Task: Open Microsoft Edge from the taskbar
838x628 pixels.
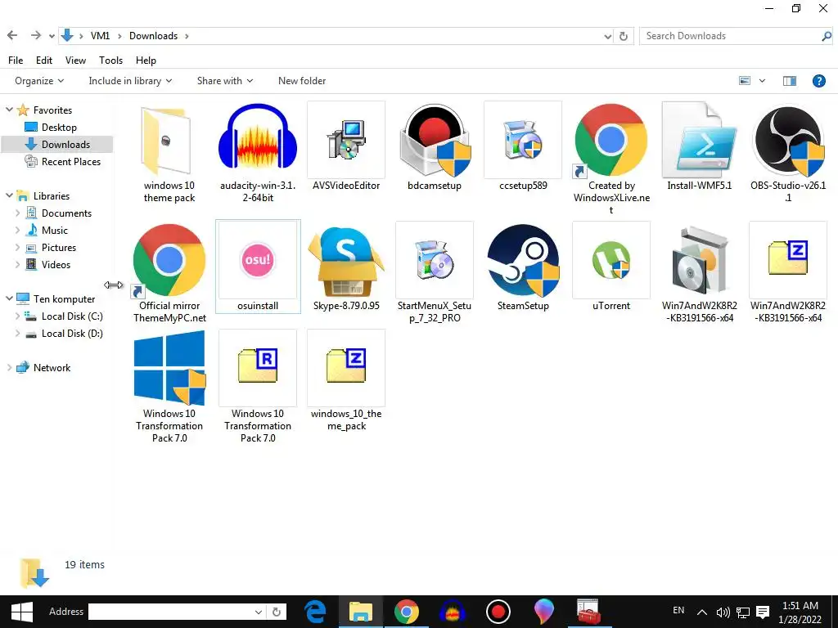Action: click(x=315, y=612)
